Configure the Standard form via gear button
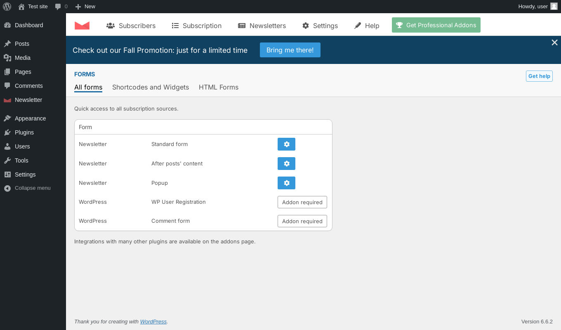Screen dimensions: 561x330 [286, 144]
